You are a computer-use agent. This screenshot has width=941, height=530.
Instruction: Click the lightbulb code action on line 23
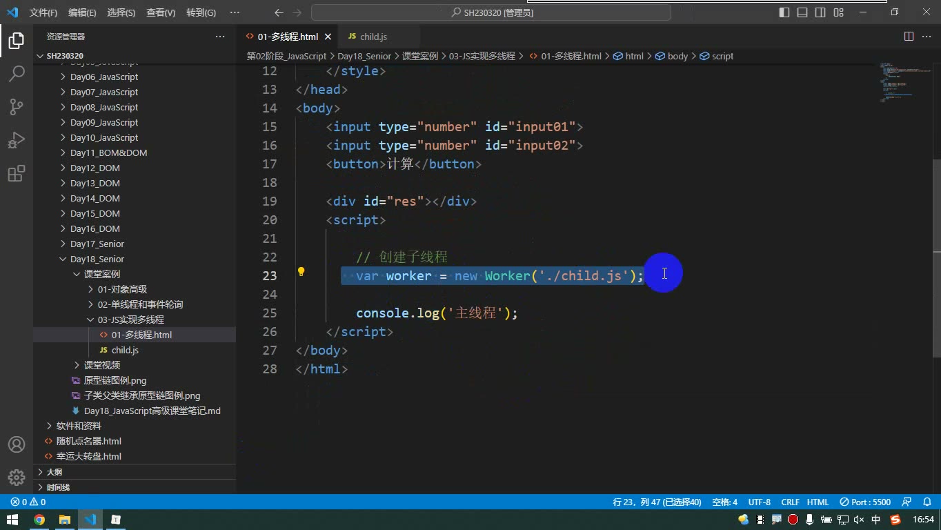point(301,272)
